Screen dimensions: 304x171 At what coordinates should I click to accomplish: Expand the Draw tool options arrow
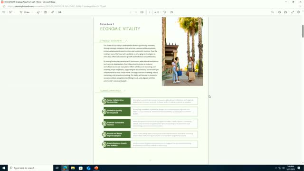[32, 12]
